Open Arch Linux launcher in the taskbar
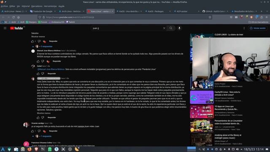The image size is (270, 152). (3, 149)
